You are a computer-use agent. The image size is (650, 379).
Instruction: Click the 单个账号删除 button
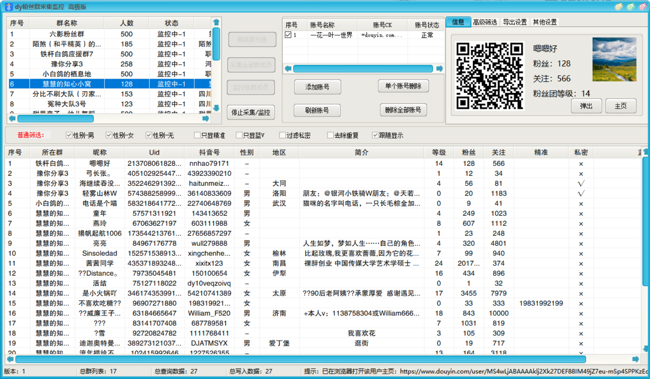pos(403,86)
